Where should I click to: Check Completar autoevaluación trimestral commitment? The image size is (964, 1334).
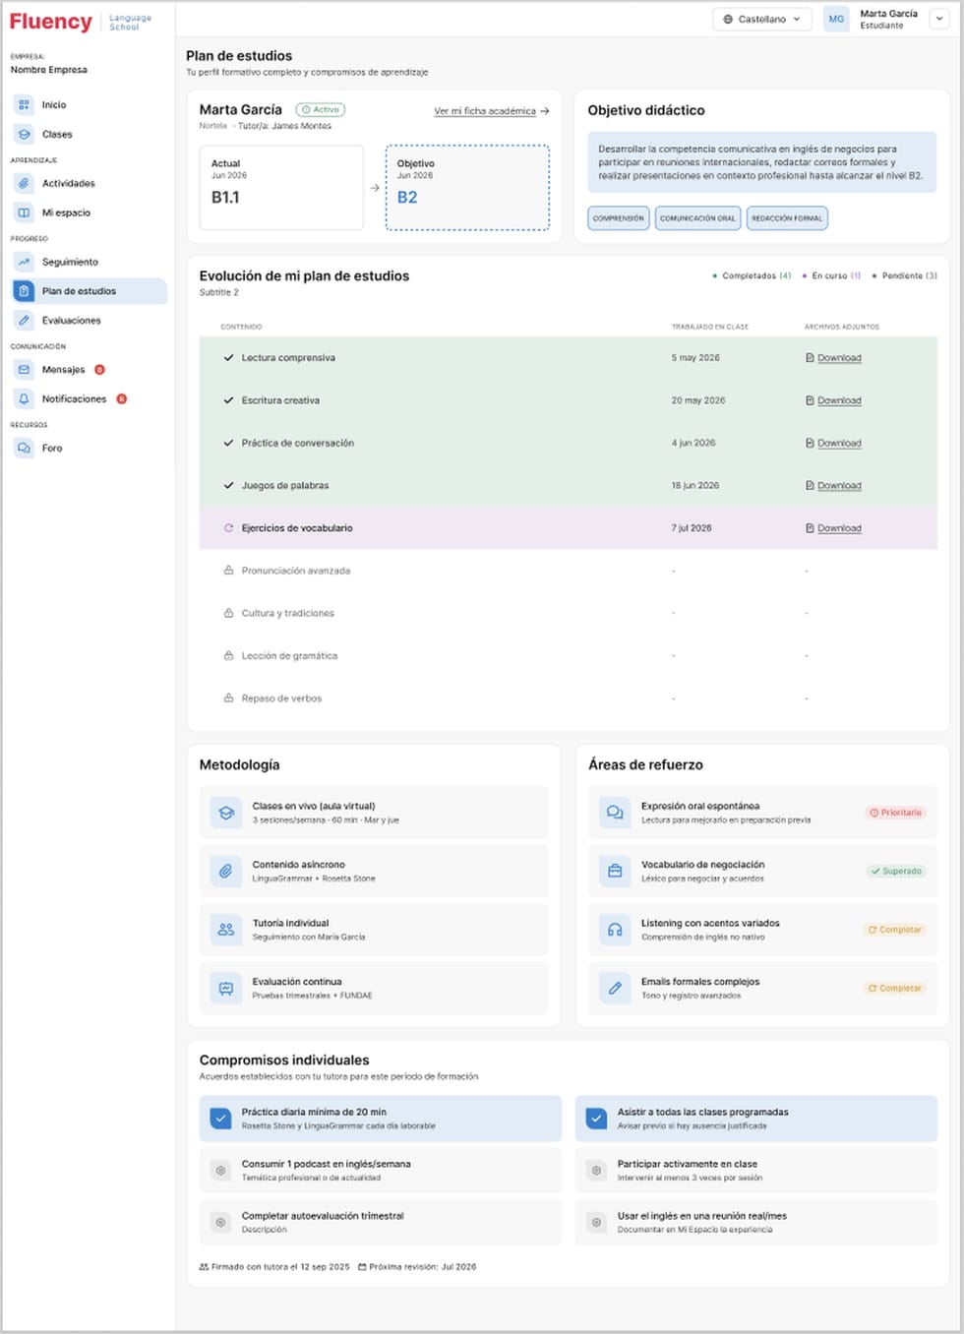[221, 1223]
